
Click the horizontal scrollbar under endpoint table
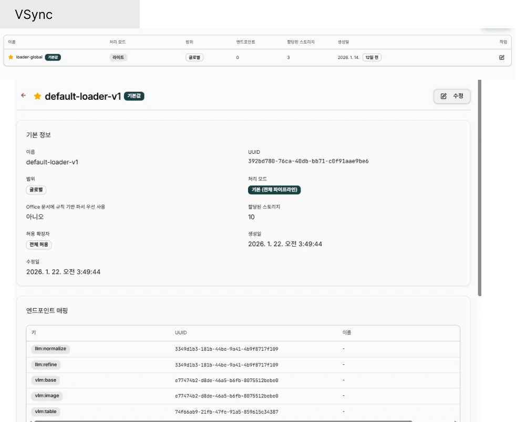pyautogui.click(x=223, y=421)
